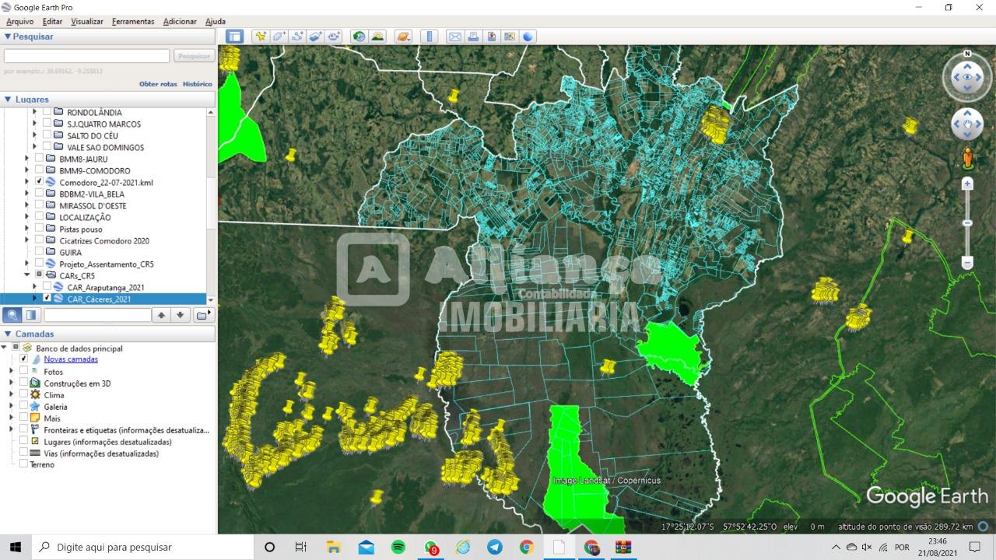Expand the BMM9-COMODORO folder
The height and width of the screenshot is (560, 996).
click(x=26, y=170)
